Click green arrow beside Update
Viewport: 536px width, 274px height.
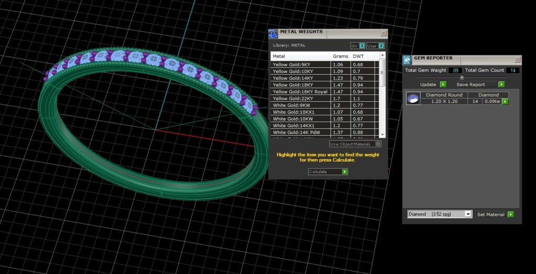[x=443, y=85]
